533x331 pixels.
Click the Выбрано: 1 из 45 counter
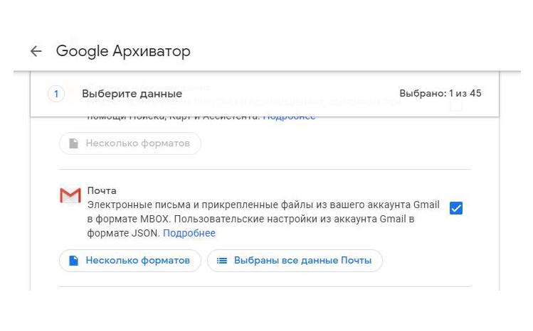(440, 94)
